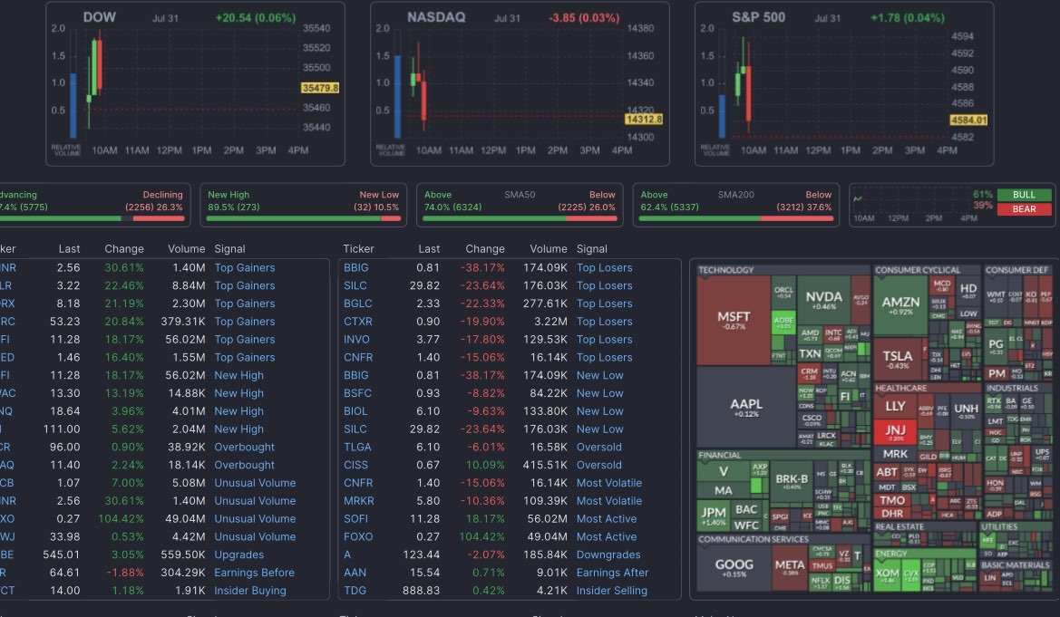Screen dimensions: 1060x617
Task: Select the AMZN tile in the heat map
Action: pos(900,305)
